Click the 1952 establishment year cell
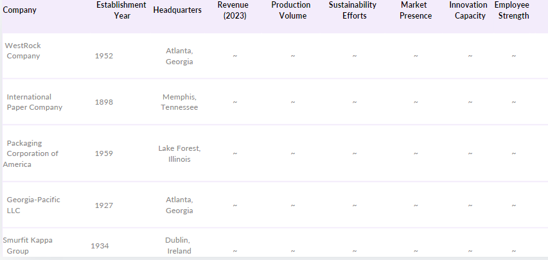 click(103, 56)
